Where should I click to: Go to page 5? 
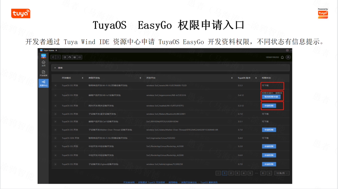[x=250, y=173]
